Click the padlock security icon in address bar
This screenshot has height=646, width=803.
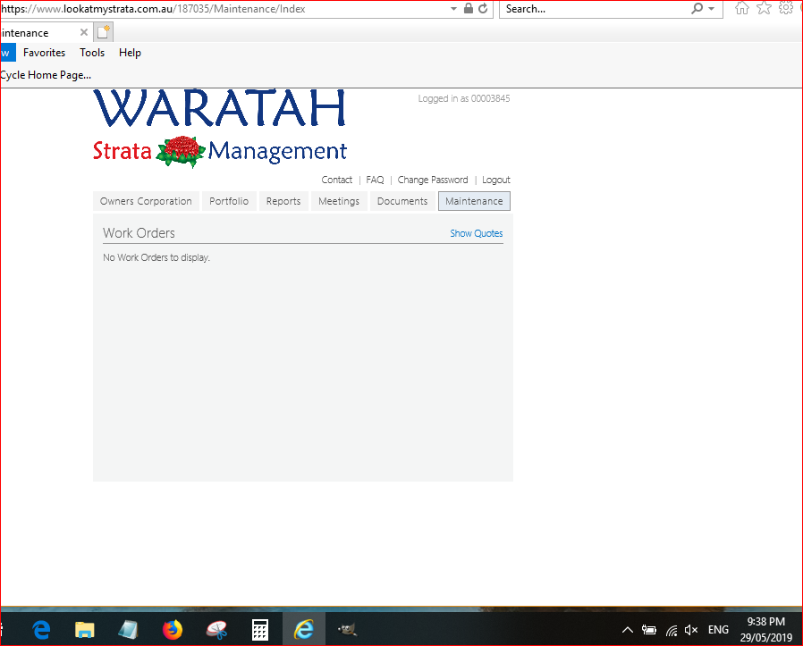pos(468,8)
